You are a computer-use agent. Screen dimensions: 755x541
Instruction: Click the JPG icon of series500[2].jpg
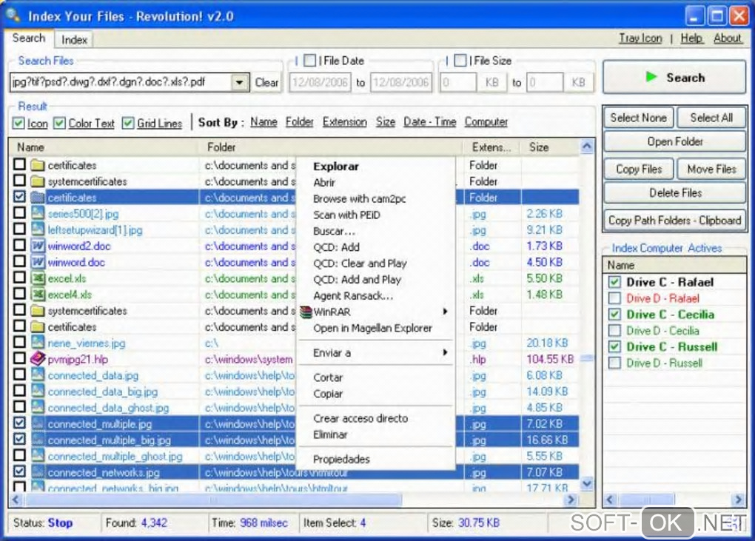point(38,213)
